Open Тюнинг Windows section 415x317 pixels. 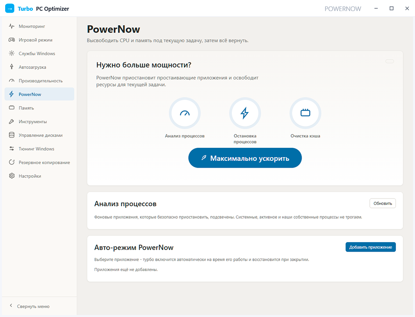(39, 149)
